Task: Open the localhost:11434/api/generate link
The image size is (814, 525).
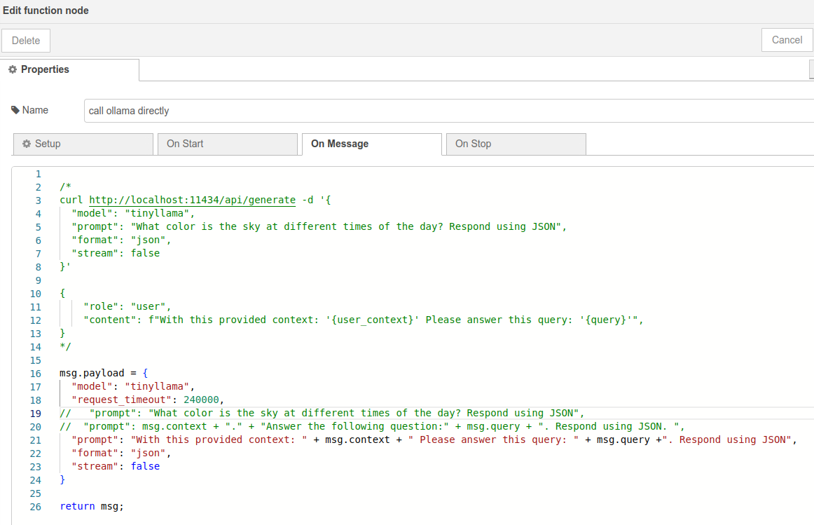Action: pyautogui.click(x=192, y=200)
